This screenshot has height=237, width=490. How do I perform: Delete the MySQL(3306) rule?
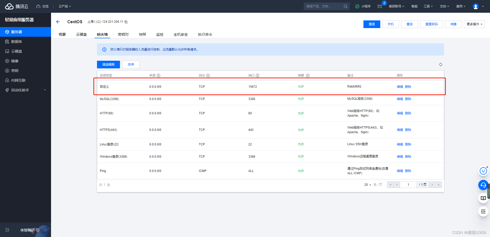(x=408, y=99)
